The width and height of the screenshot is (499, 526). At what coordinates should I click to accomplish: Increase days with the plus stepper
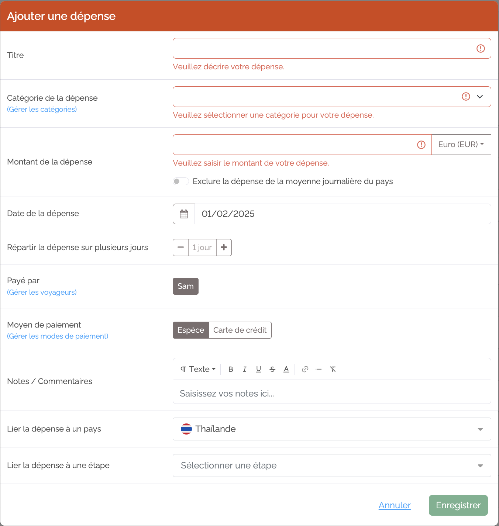point(224,248)
